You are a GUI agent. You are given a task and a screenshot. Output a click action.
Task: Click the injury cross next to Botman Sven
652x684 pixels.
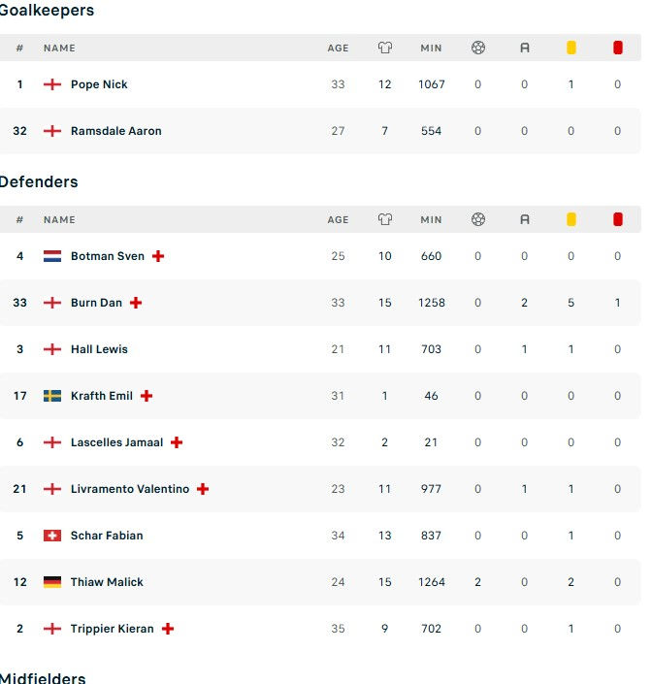(x=158, y=256)
